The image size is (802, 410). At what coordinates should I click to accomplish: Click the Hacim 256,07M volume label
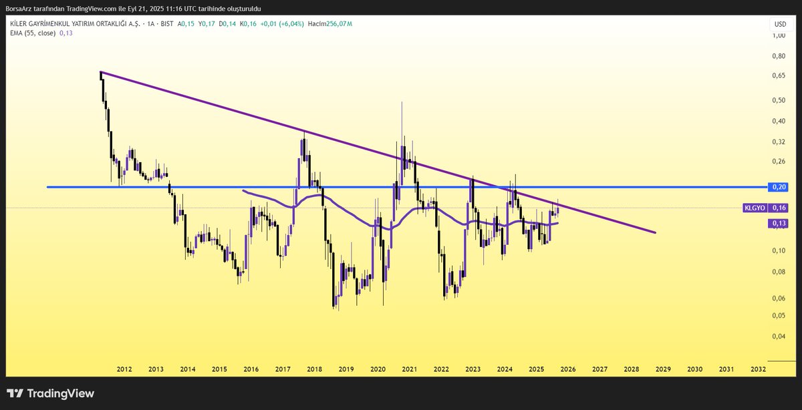(329, 23)
